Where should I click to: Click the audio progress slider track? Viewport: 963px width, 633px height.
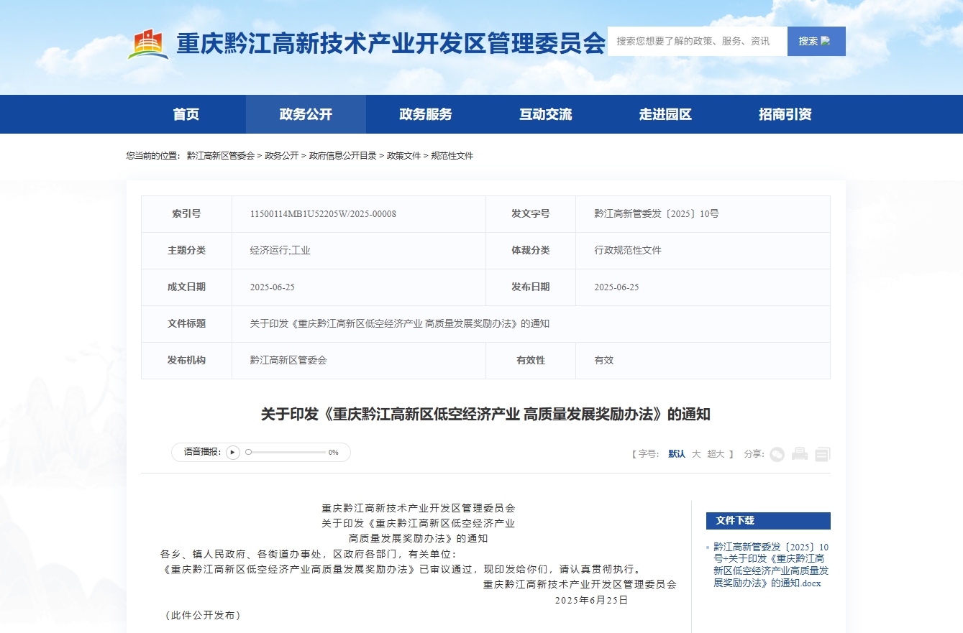(x=288, y=453)
